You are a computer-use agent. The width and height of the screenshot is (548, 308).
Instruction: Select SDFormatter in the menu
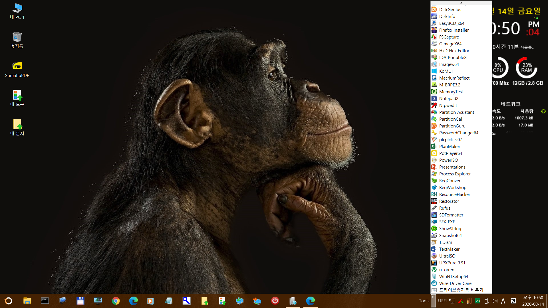click(461, 215)
